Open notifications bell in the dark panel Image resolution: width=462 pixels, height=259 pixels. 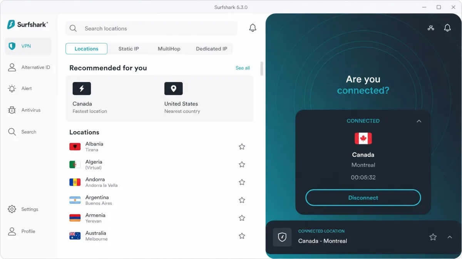point(447,28)
